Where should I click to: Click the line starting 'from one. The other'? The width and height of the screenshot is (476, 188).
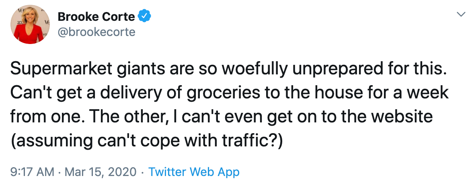[x=221, y=117]
